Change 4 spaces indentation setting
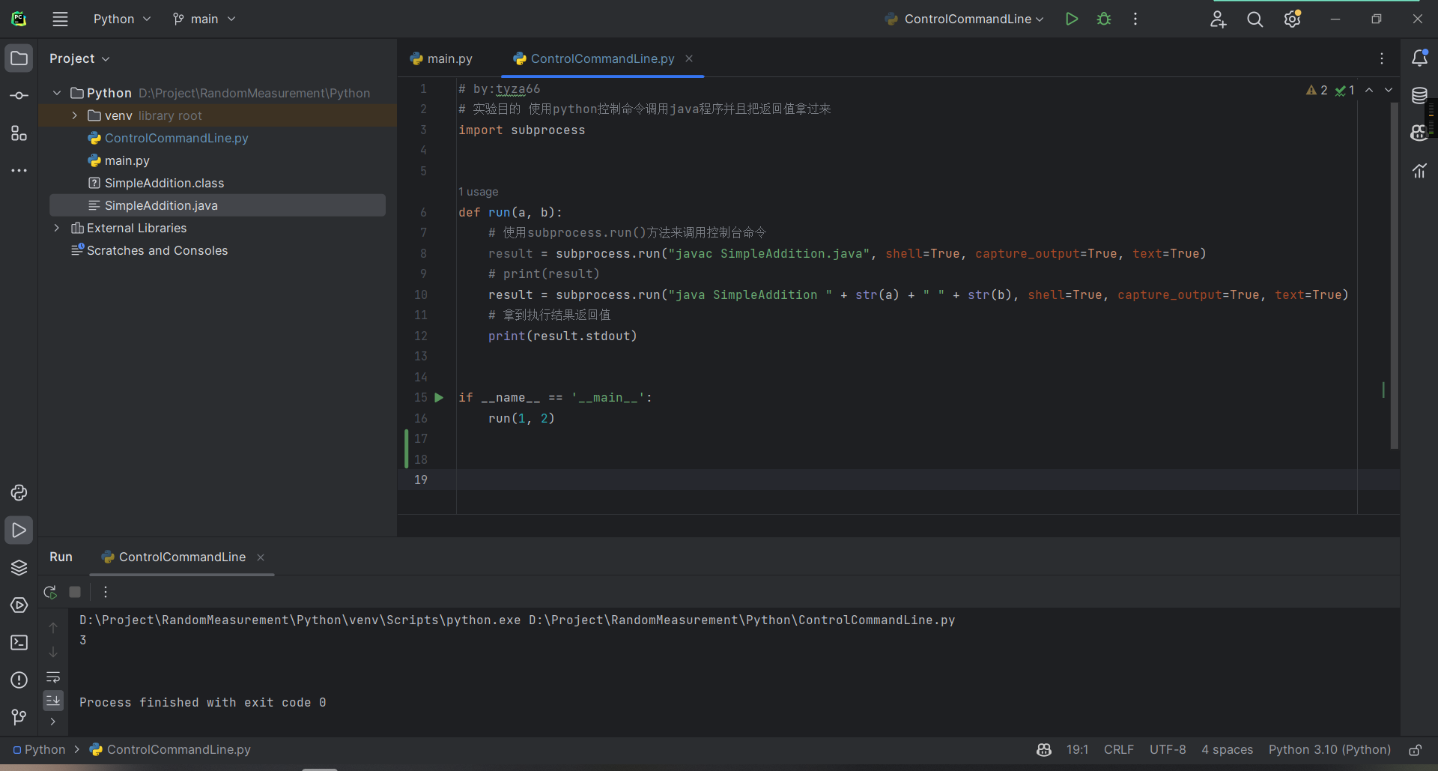Viewport: 1438px width, 771px height. tap(1227, 750)
